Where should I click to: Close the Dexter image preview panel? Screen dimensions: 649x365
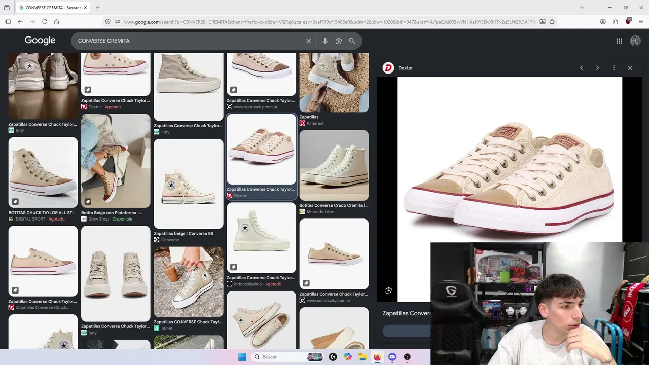[630, 68]
